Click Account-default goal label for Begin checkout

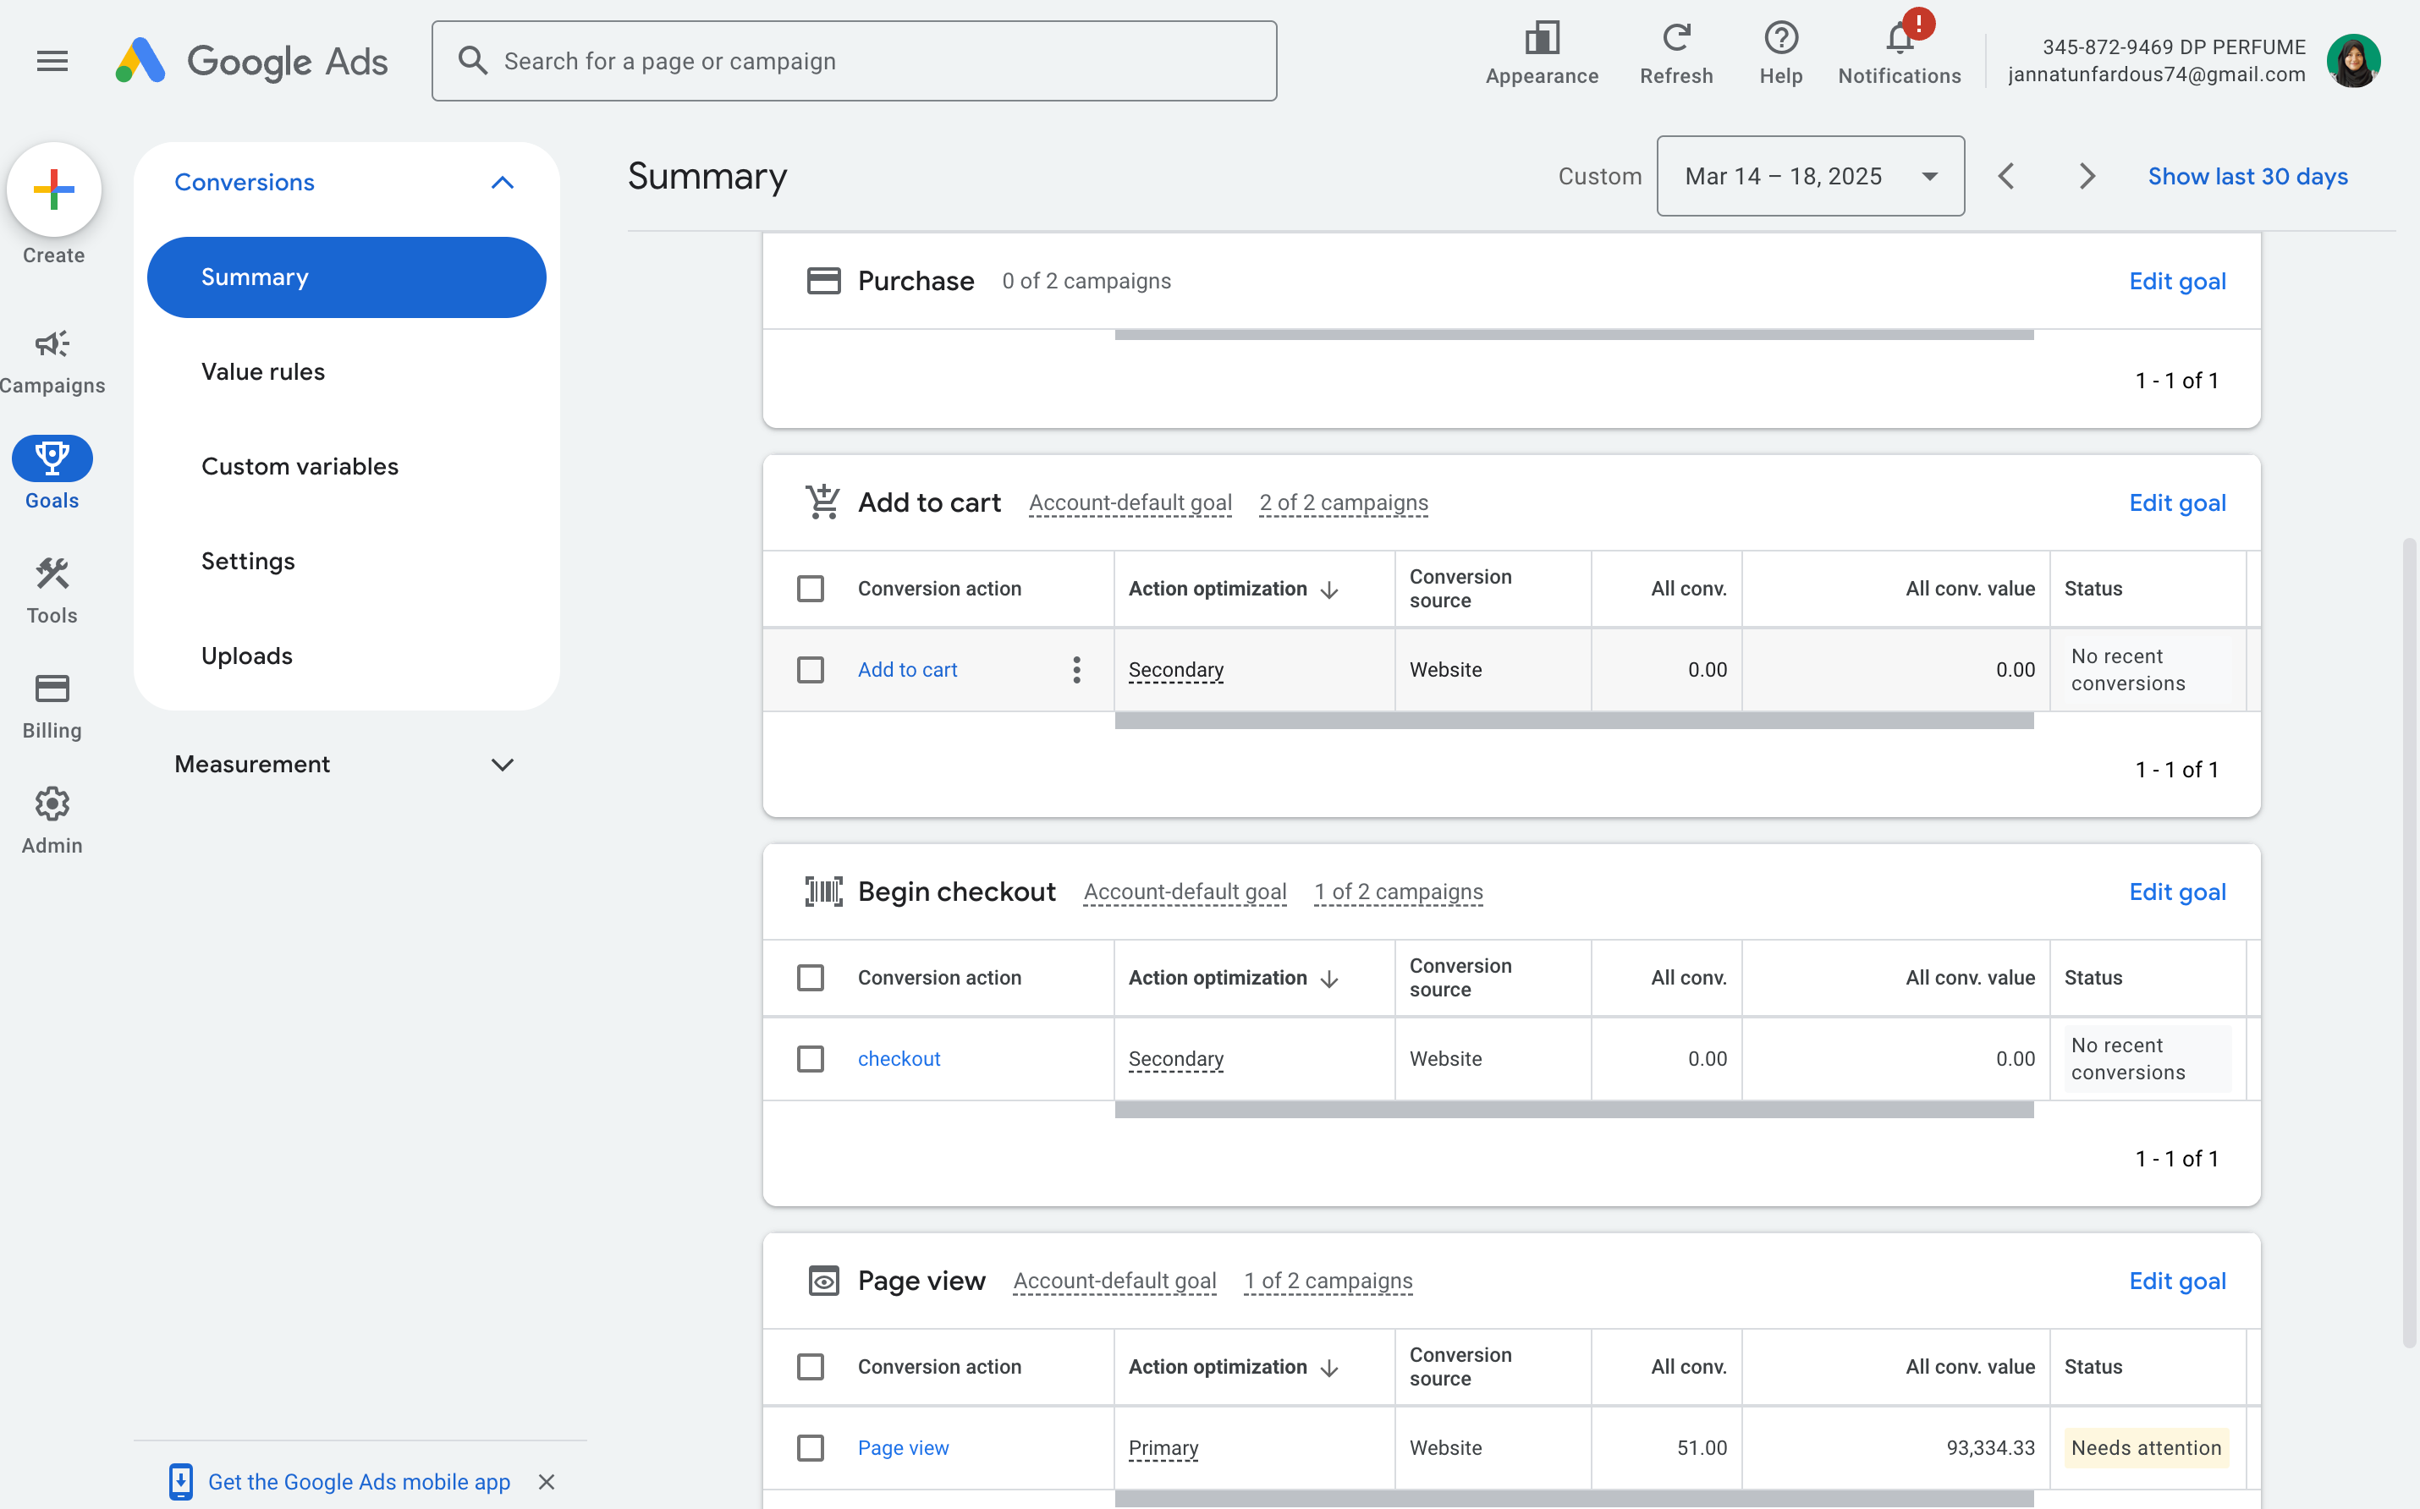coord(1185,892)
